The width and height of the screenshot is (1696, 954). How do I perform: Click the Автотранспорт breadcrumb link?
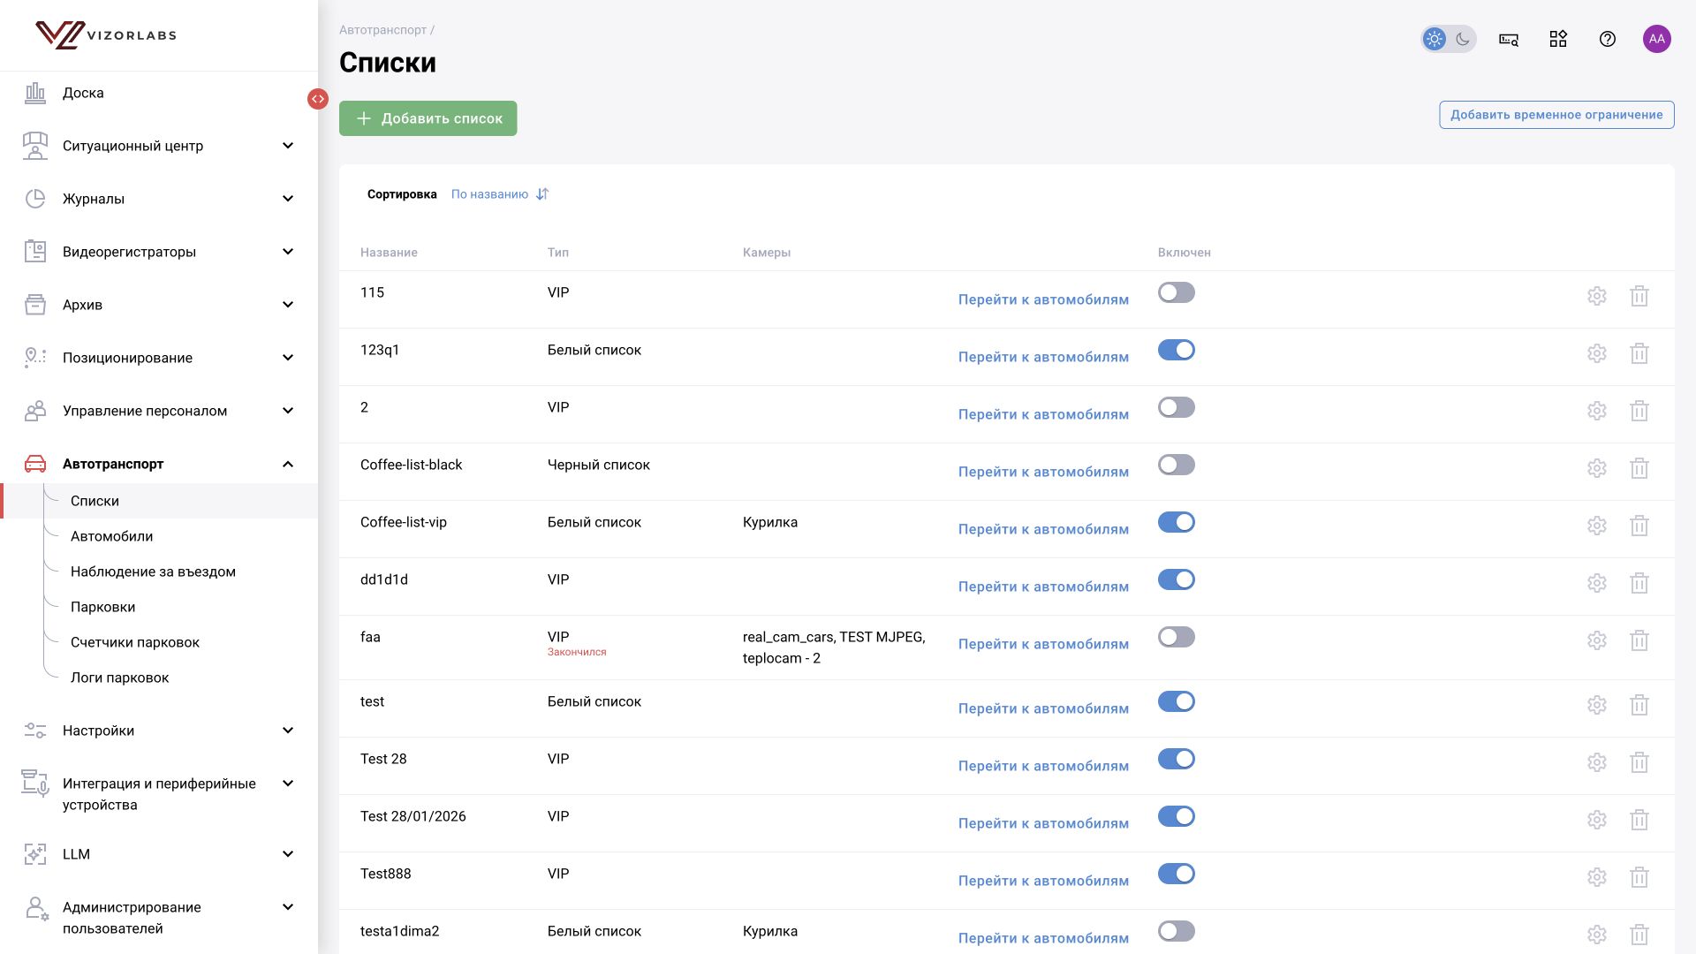pos(382,30)
